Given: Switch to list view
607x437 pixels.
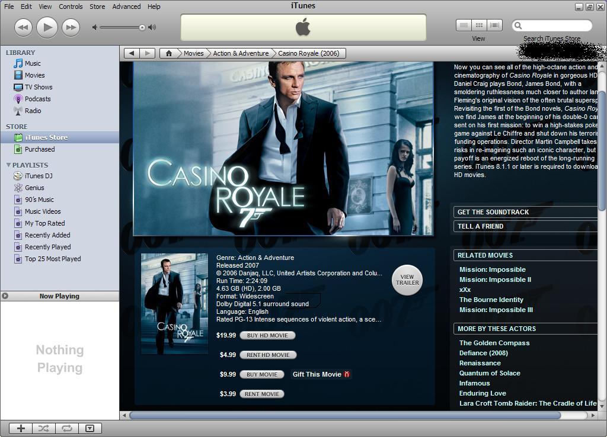Looking at the screenshot, I should point(464,25).
